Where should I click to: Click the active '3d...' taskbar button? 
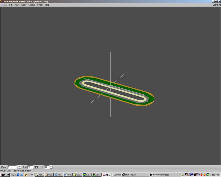(106, 175)
